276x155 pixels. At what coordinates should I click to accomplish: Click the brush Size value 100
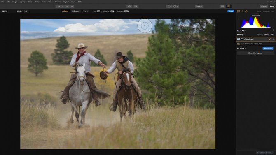click(98, 11)
